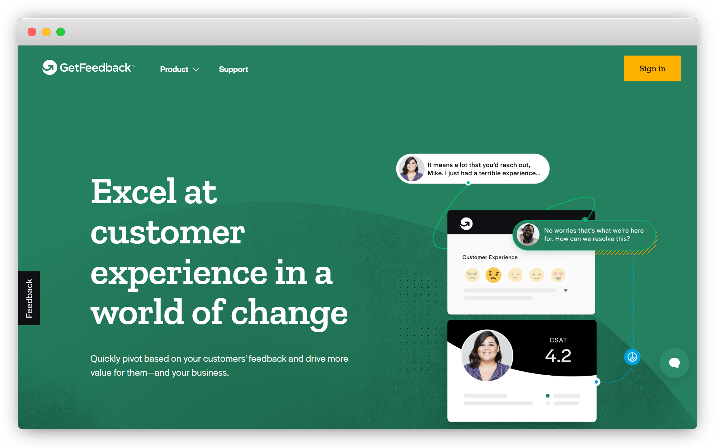Click the peace/globe icon on right edge
Image resolution: width=715 pixels, height=447 pixels.
click(x=633, y=358)
